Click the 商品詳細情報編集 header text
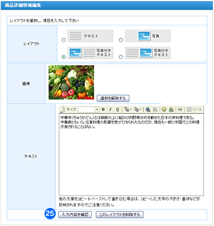 [23, 5]
